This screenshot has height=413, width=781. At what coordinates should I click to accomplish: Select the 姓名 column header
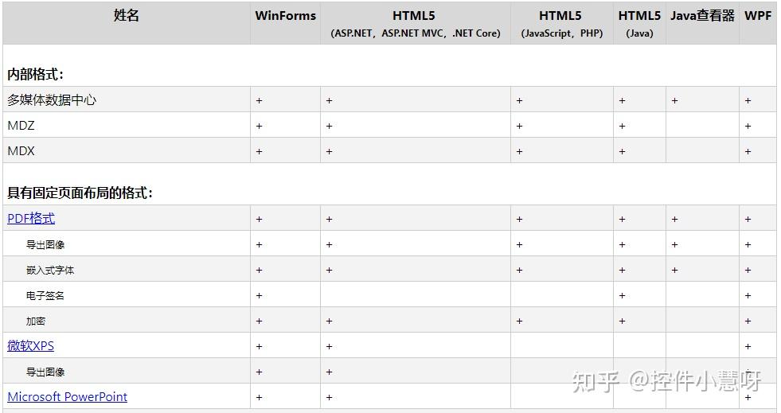coord(127,16)
